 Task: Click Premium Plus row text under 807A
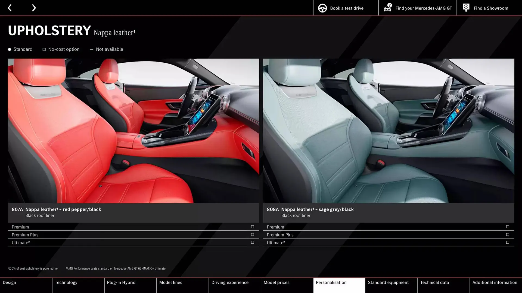(25, 235)
